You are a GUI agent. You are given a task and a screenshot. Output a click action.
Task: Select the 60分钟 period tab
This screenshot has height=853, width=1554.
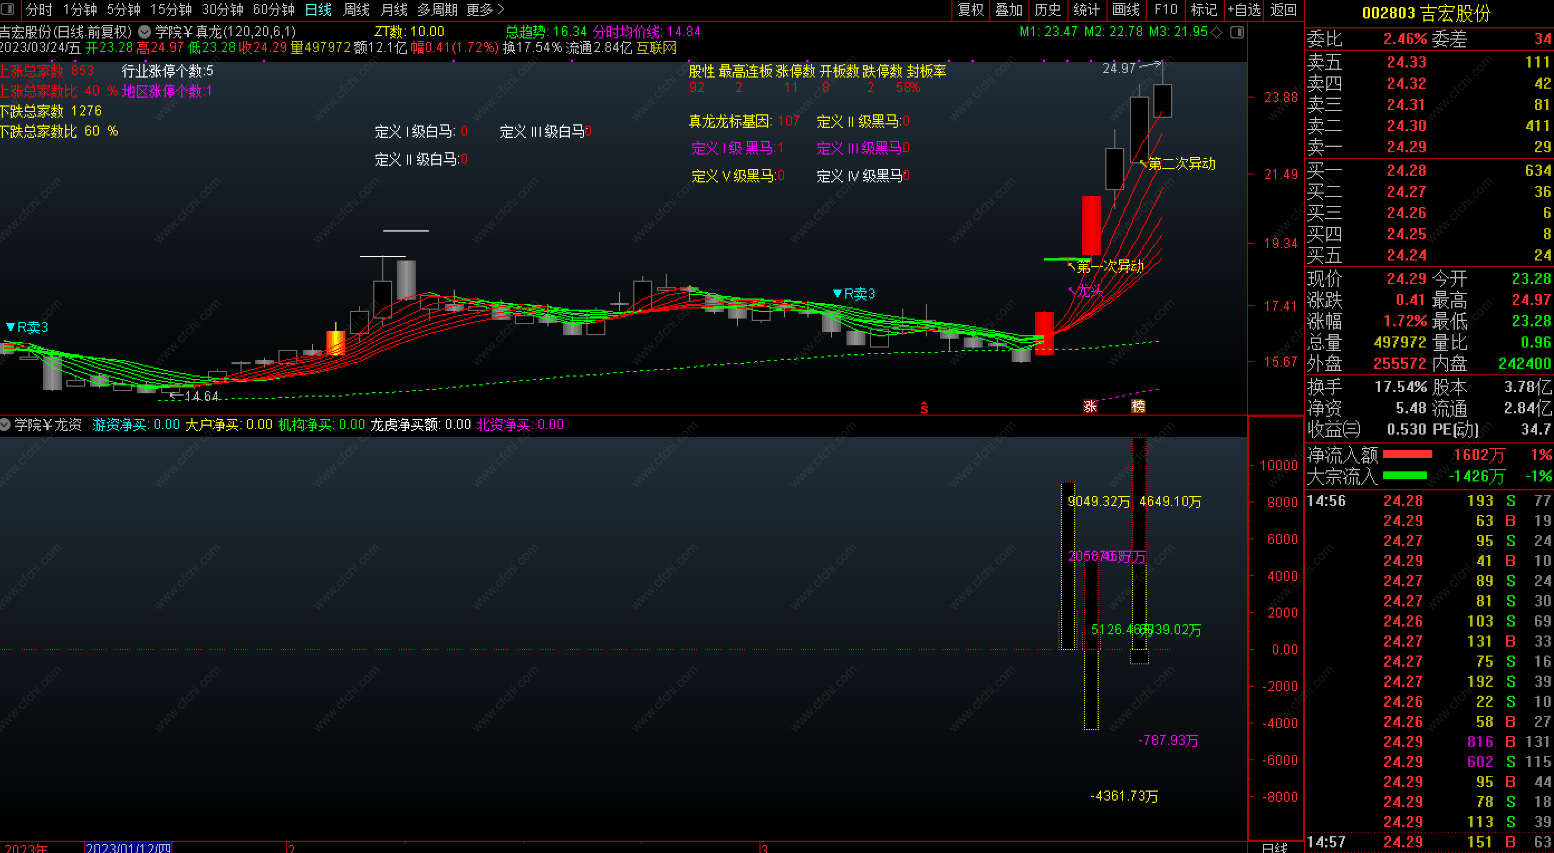tap(273, 9)
